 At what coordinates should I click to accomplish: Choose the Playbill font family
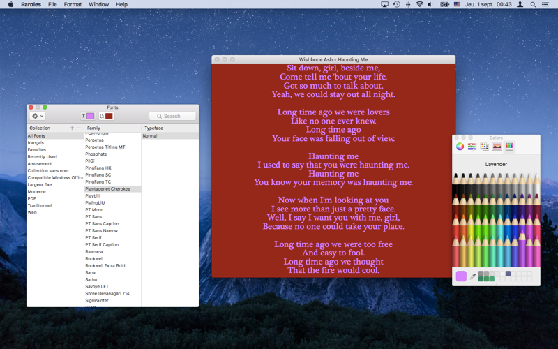112,196
